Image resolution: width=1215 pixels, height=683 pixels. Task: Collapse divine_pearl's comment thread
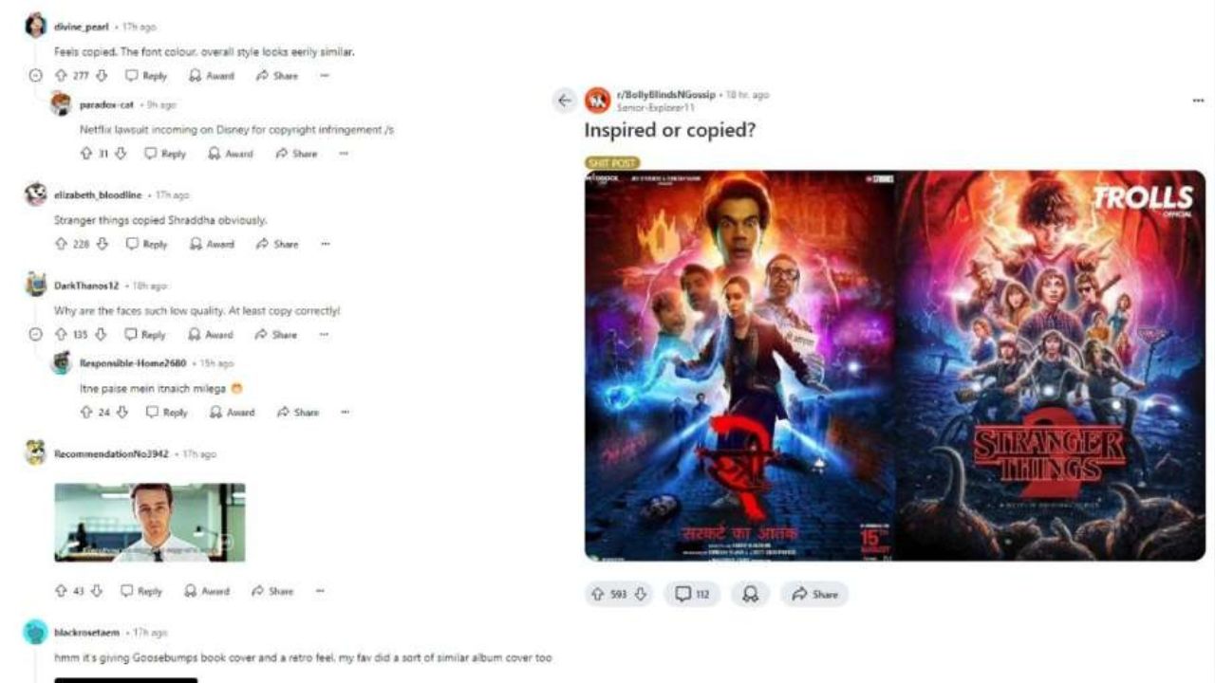(x=36, y=76)
